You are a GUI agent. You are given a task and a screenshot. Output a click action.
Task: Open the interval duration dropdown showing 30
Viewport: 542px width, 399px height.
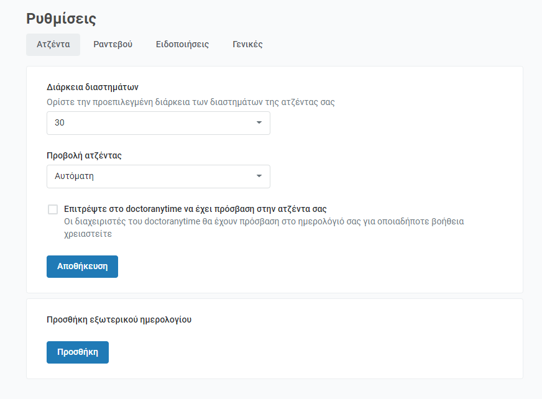(x=158, y=123)
